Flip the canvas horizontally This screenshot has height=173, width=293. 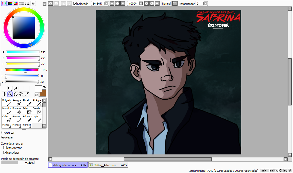pos(175,4)
